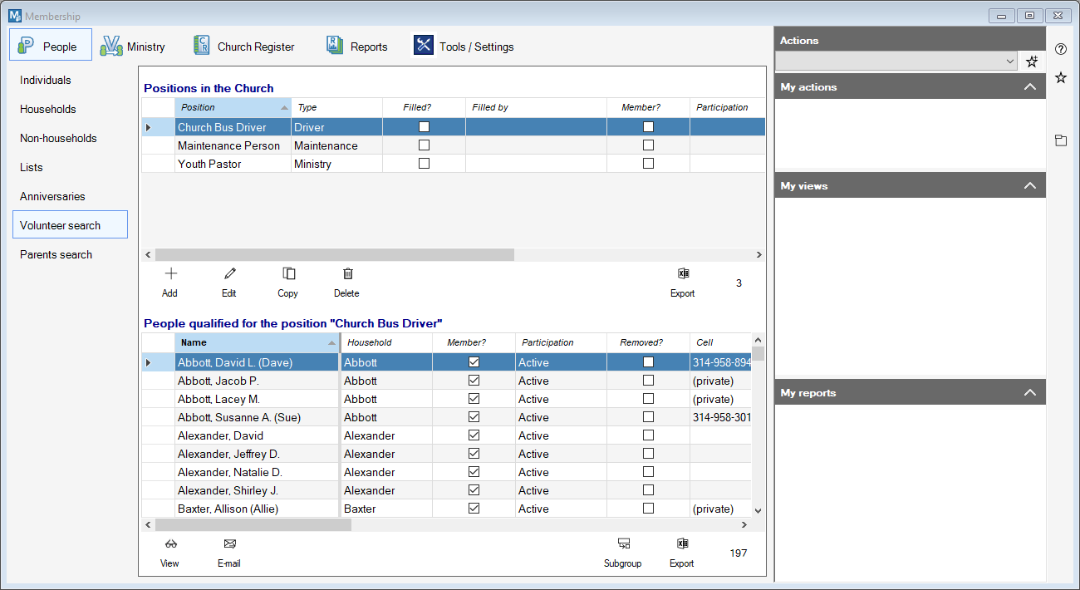Click the Add position plus icon
This screenshot has height=590, width=1080.
point(170,274)
